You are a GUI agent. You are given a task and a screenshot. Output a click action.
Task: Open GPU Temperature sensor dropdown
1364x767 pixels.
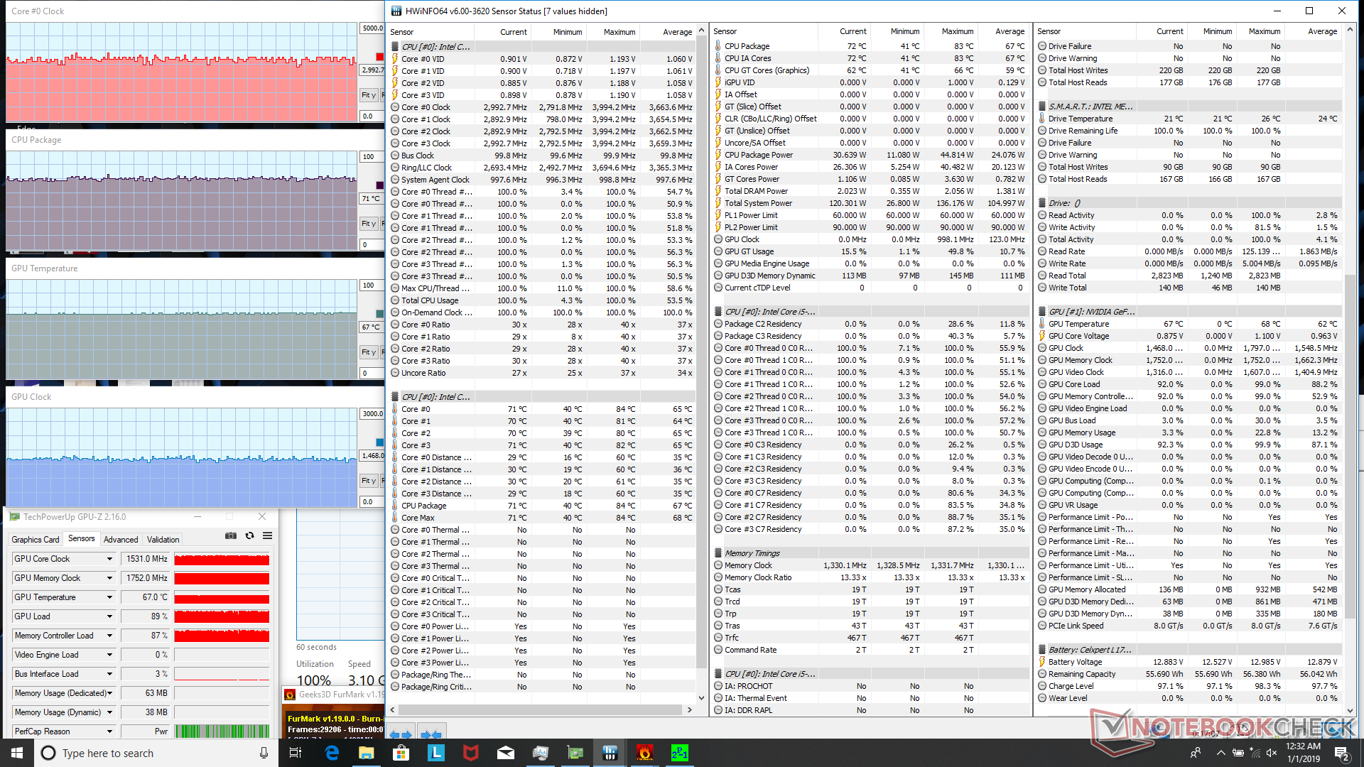tap(109, 597)
